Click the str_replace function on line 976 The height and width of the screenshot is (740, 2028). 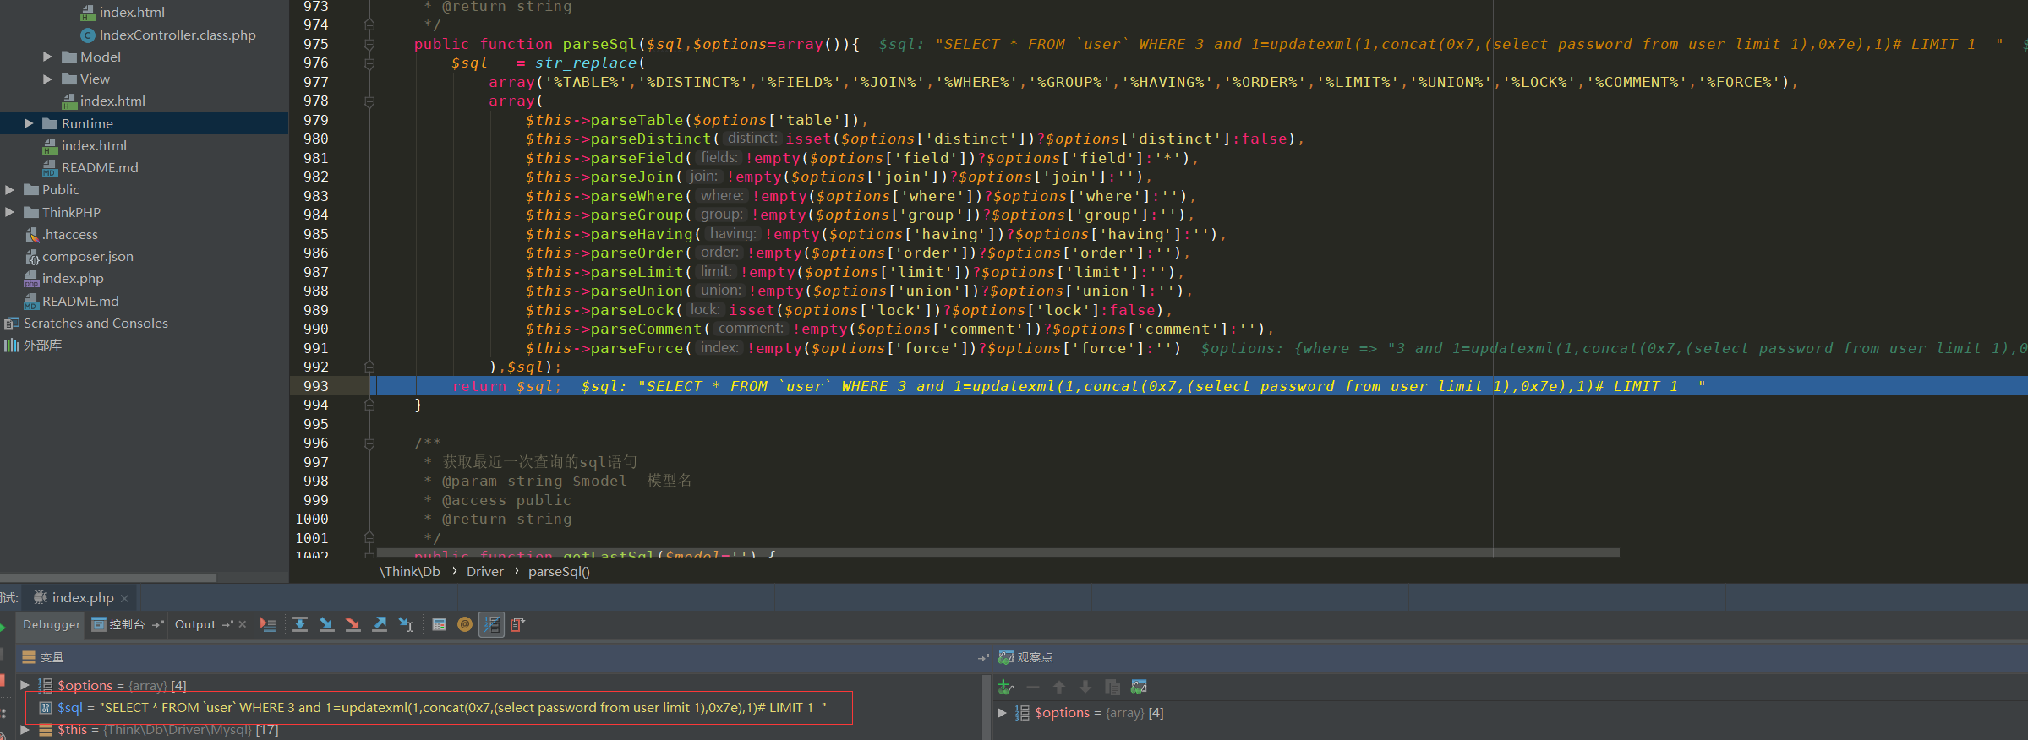coord(586,63)
